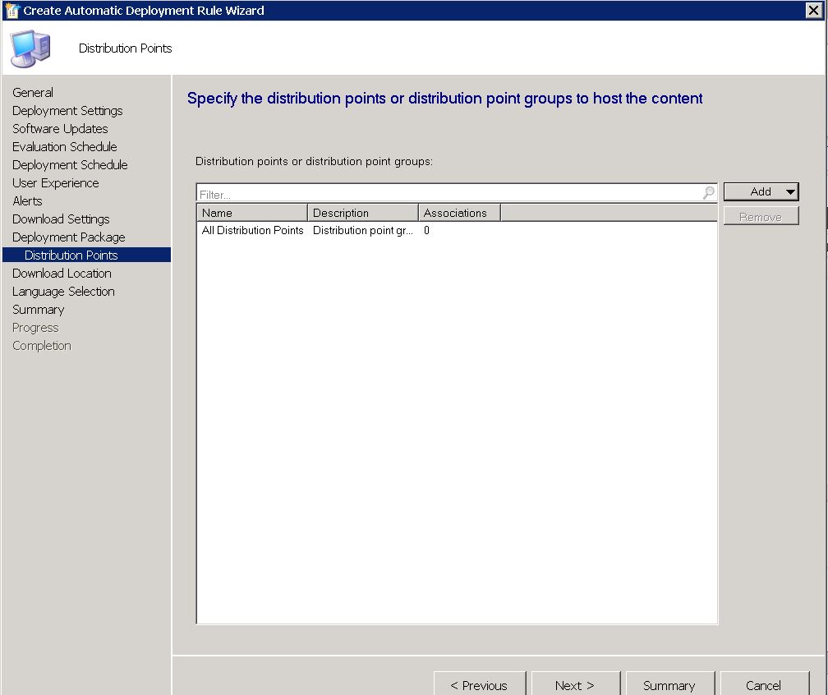Open the Download Settings page
Image resolution: width=828 pixels, height=695 pixels.
(61, 219)
